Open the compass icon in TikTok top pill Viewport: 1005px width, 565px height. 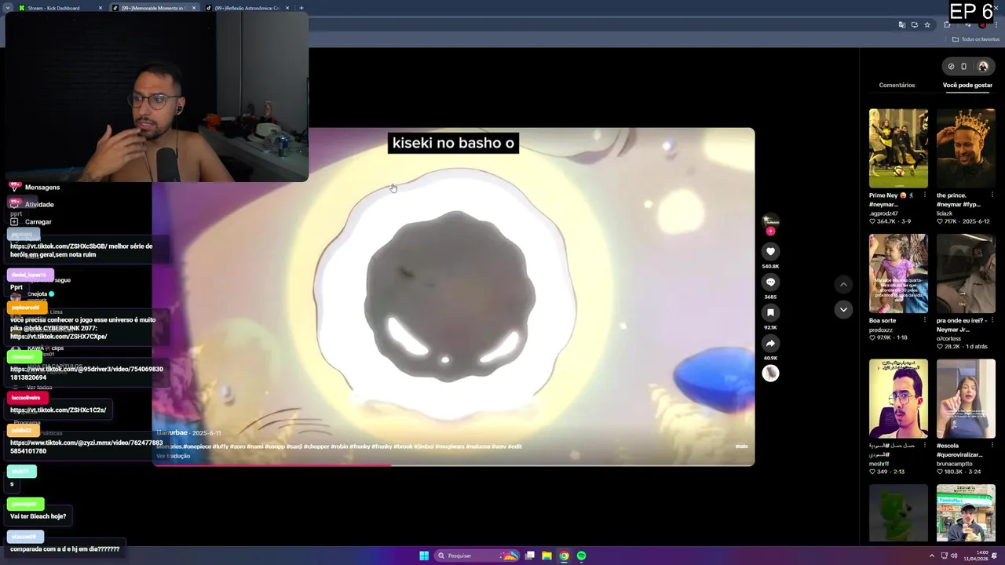pos(951,67)
